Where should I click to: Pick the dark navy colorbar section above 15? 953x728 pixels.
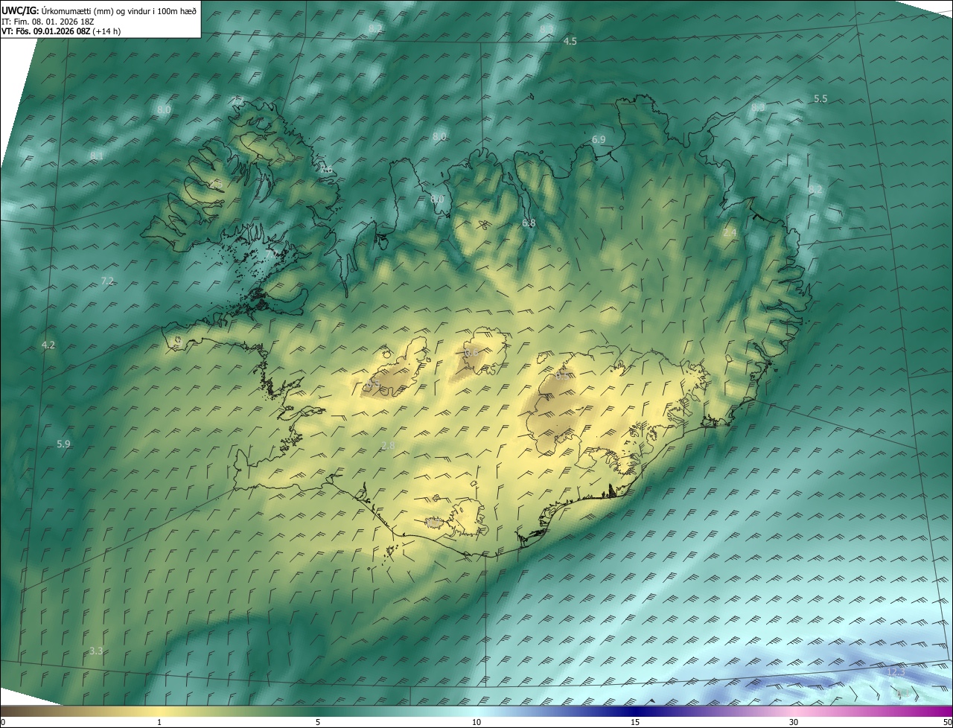[x=635, y=712]
